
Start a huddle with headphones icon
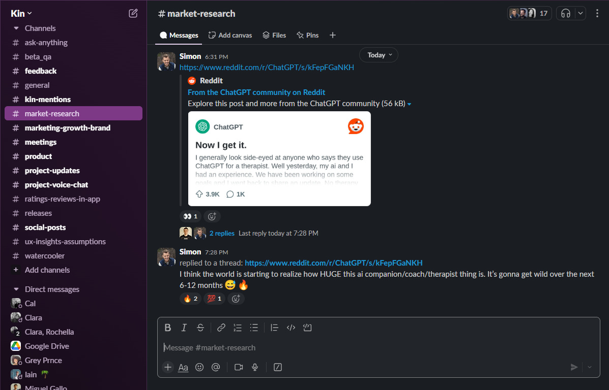(566, 14)
